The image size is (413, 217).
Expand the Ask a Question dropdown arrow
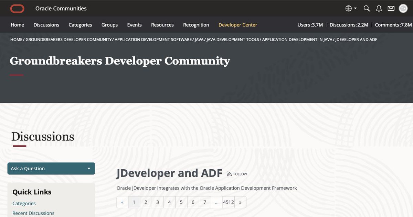(89, 169)
